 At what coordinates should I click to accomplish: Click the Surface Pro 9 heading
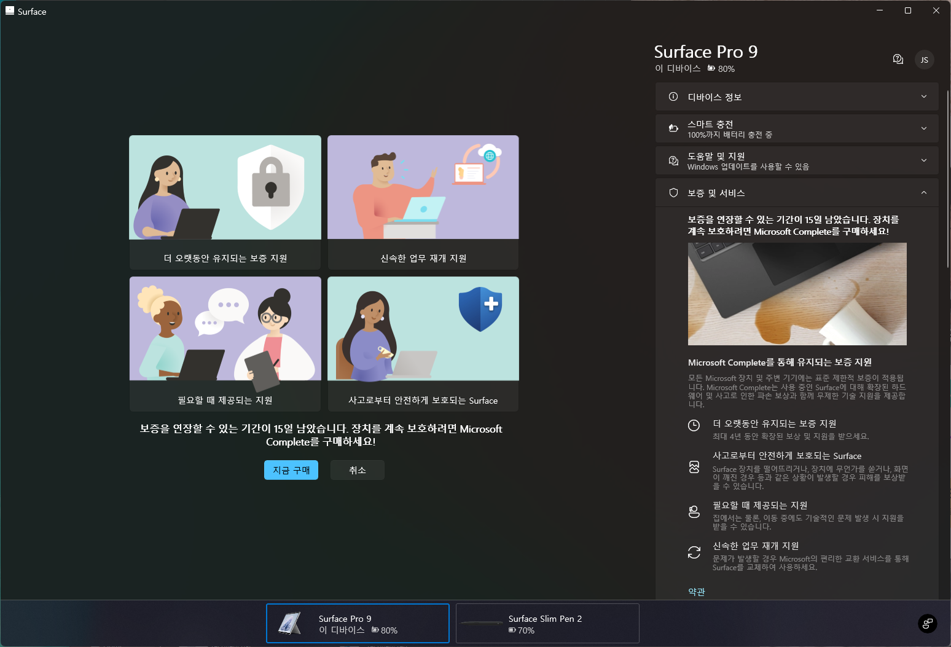click(706, 52)
